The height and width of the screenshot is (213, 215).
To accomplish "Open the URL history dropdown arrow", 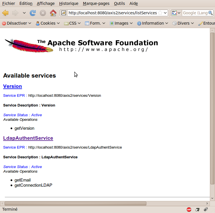I will tap(165, 13).
